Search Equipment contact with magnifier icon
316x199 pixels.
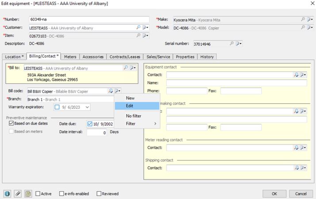pos(296,74)
